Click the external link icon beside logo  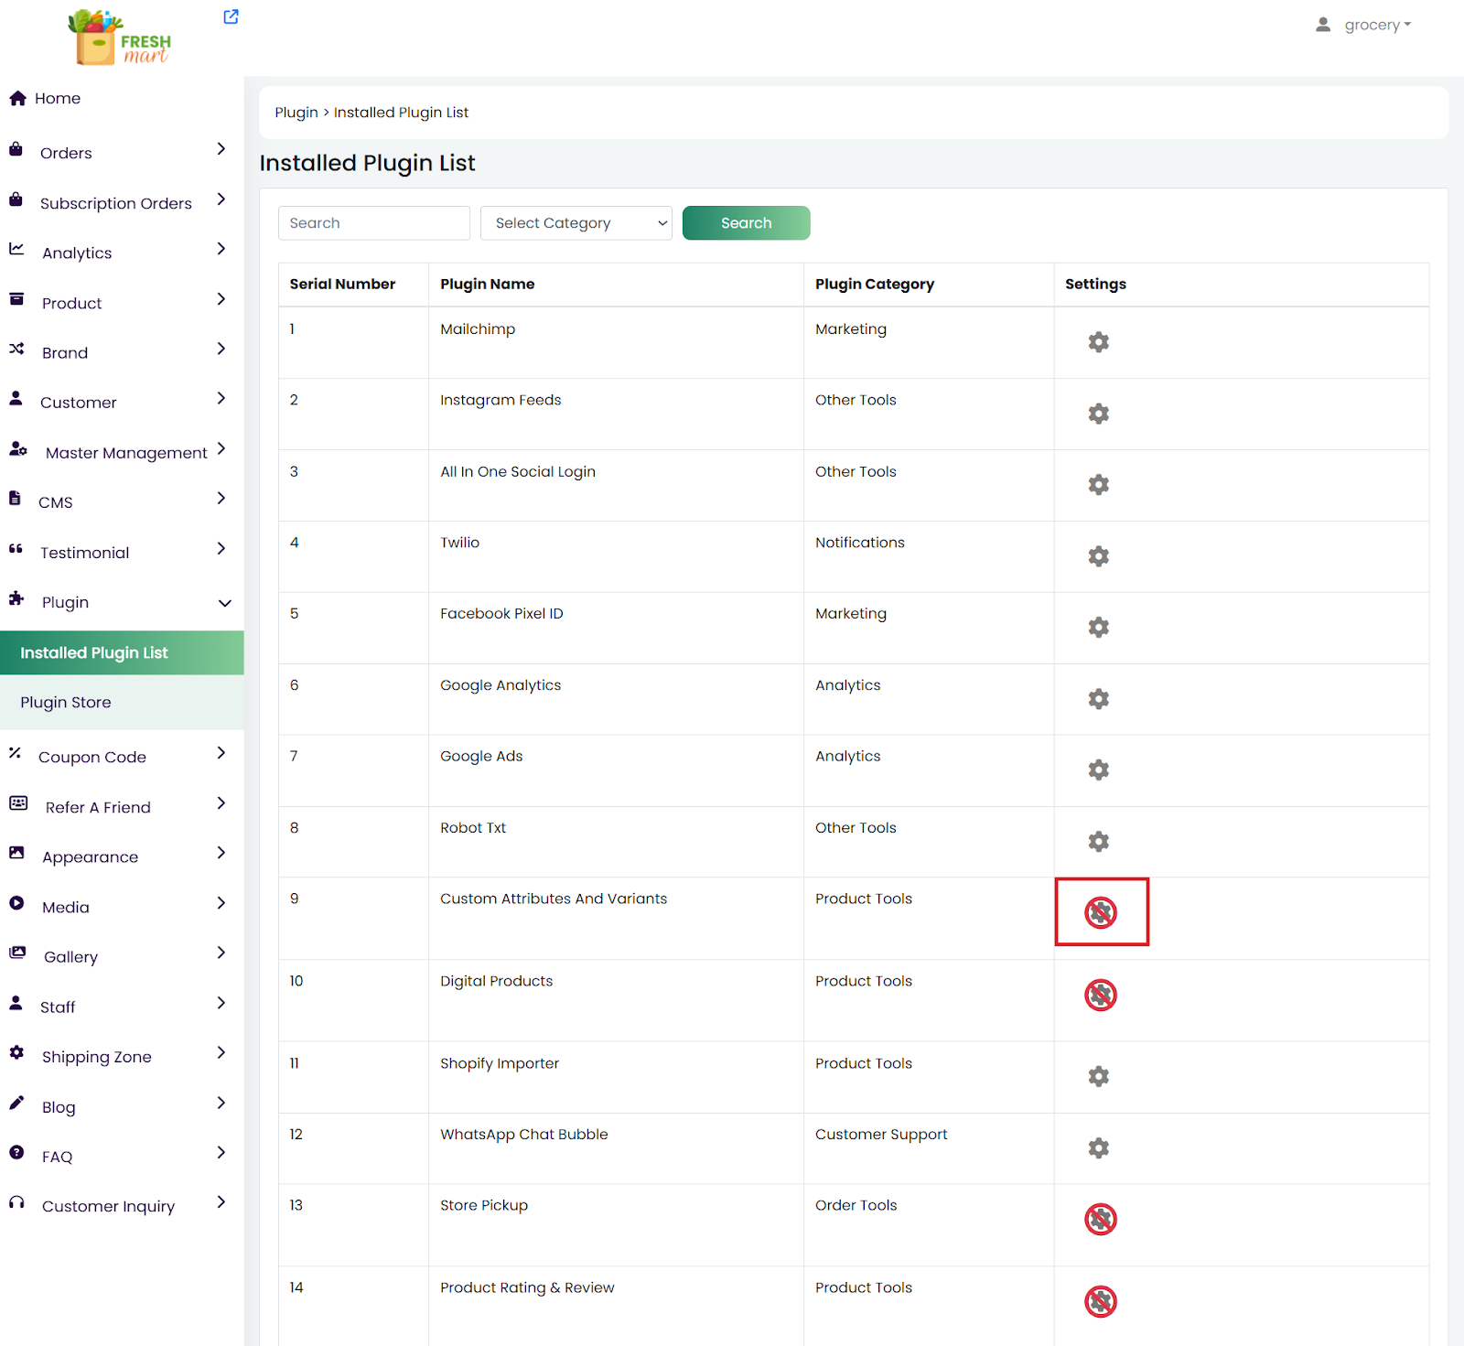click(x=231, y=16)
